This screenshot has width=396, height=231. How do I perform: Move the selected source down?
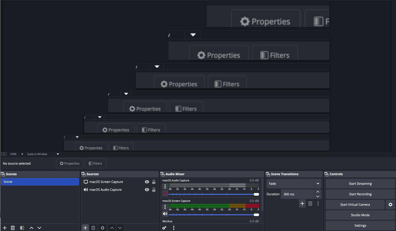click(120, 228)
